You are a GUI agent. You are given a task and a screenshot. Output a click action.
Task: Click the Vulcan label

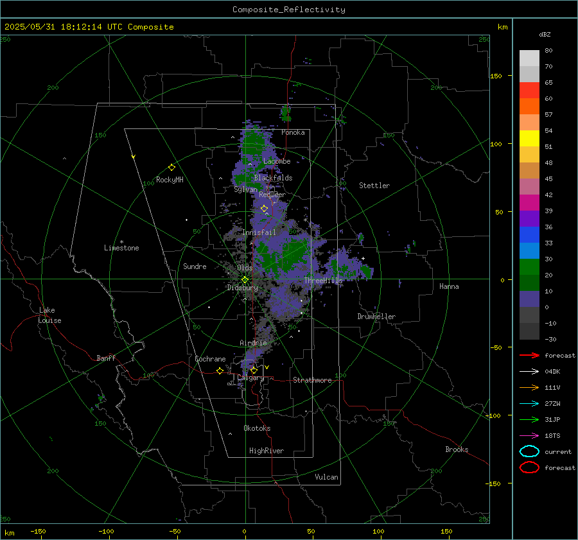tap(326, 477)
